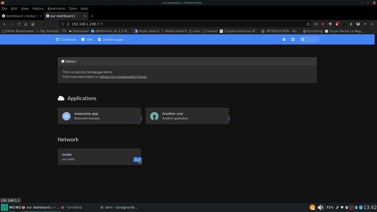This screenshot has width=377, height=212.
Task: Close the 'our dashboard' tab
Action: pos(85,16)
